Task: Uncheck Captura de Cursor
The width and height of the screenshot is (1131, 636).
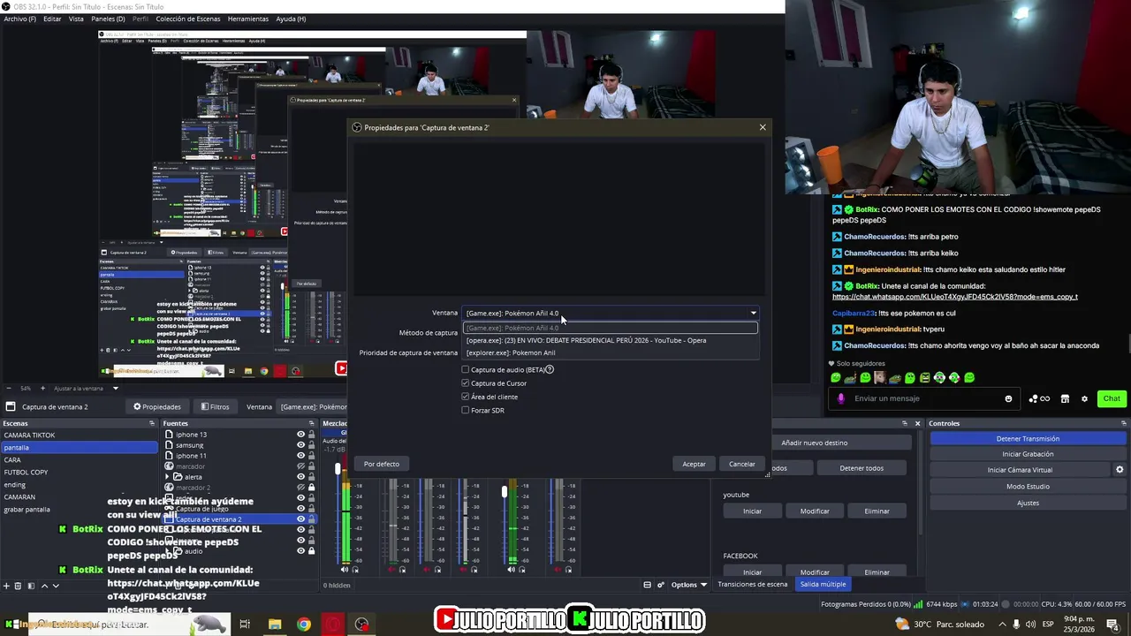Action: (x=466, y=383)
